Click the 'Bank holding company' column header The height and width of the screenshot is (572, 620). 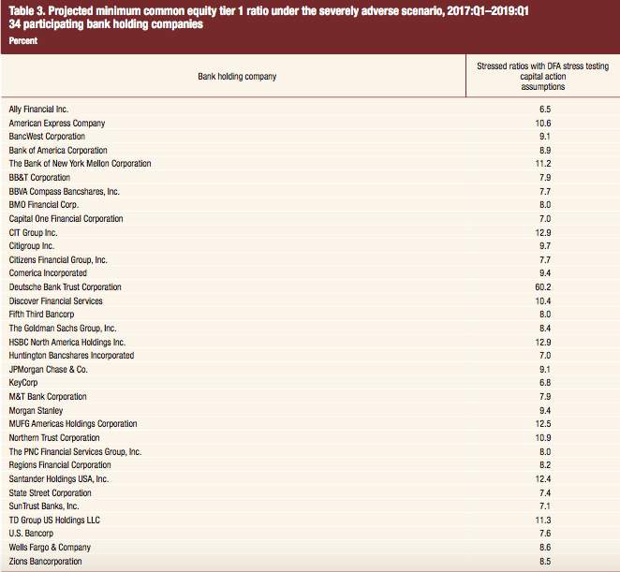[x=237, y=76]
